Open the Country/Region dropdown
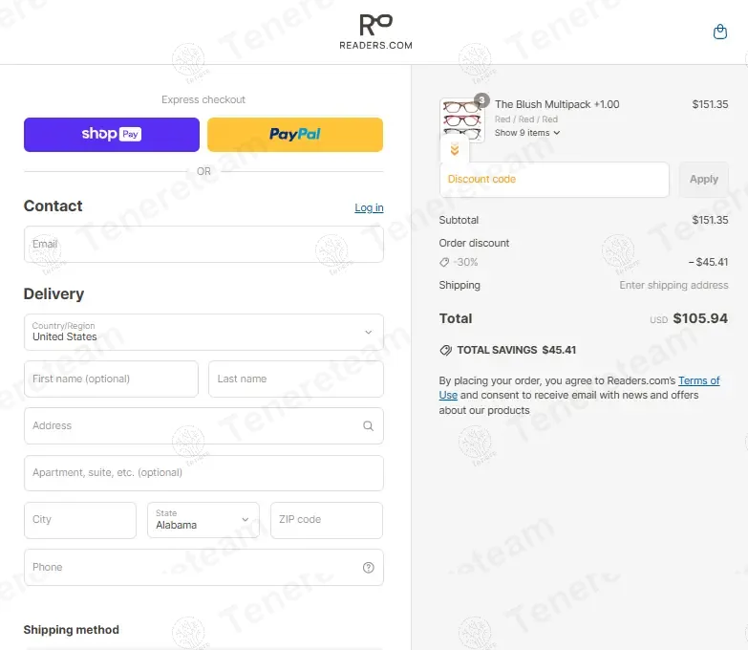Viewport: 748px width, 650px height. point(203,332)
